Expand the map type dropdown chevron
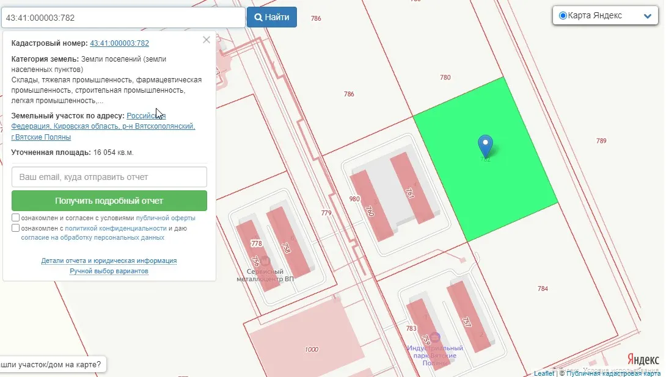 tap(647, 16)
